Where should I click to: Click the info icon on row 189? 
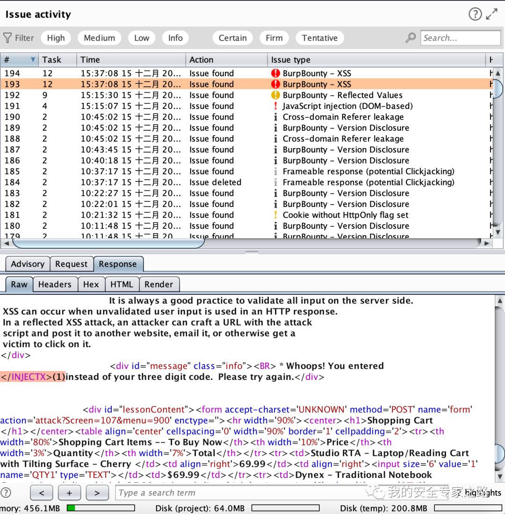[275, 128]
